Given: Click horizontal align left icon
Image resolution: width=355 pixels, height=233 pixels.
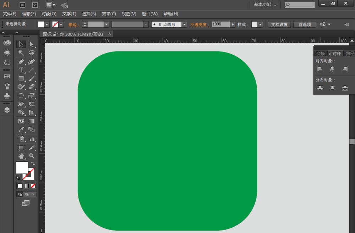Looking at the screenshot, I should [x=320, y=69].
